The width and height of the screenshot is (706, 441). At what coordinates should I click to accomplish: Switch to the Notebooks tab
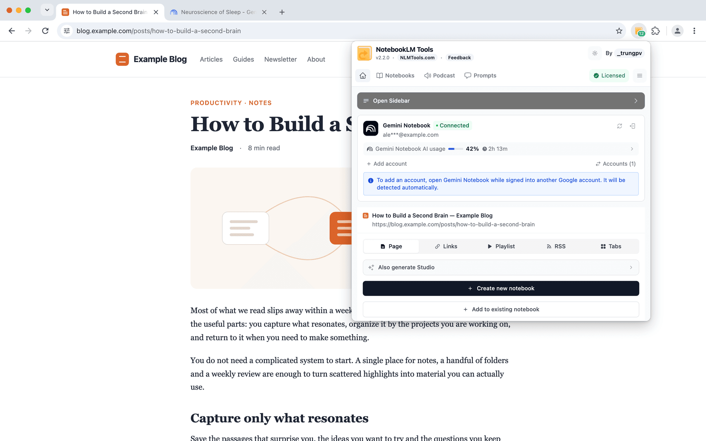pos(395,75)
